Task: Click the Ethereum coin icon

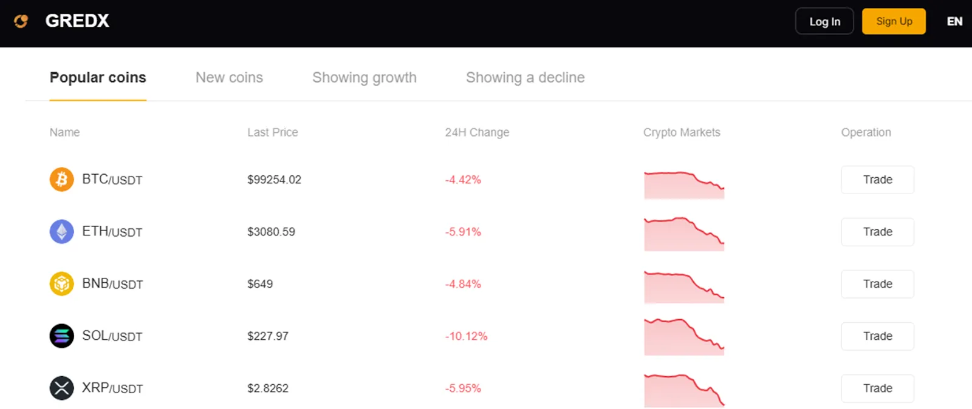Action: (61, 232)
